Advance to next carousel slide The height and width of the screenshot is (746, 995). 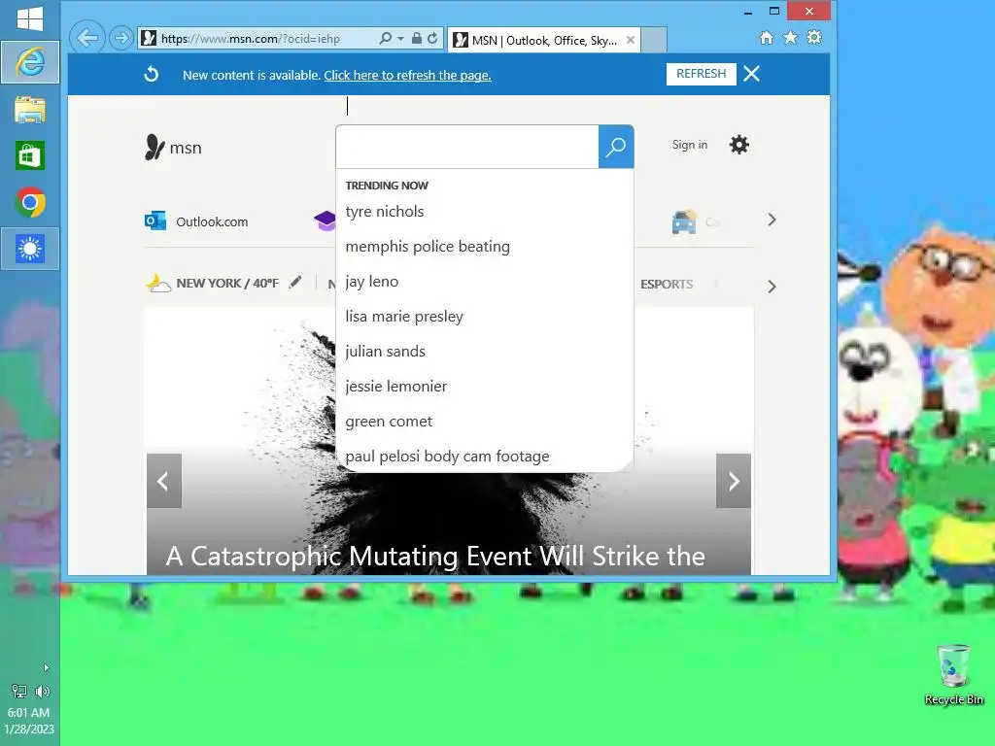pyautogui.click(x=734, y=481)
